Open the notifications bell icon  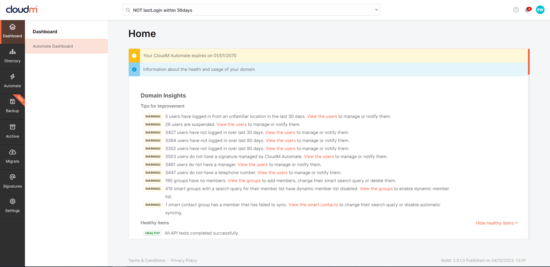pyautogui.click(x=527, y=10)
